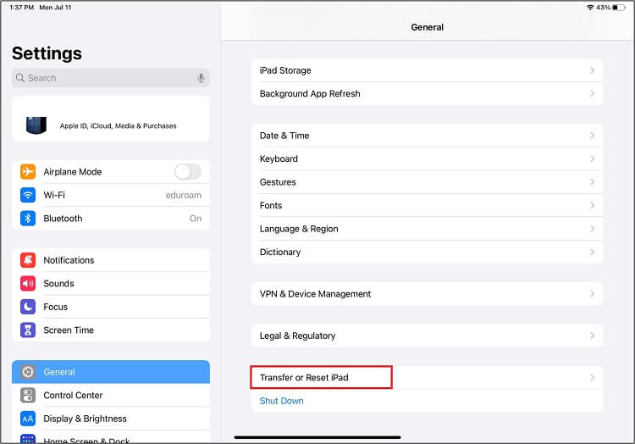
Task: Open Focus settings
Action: coord(111,307)
